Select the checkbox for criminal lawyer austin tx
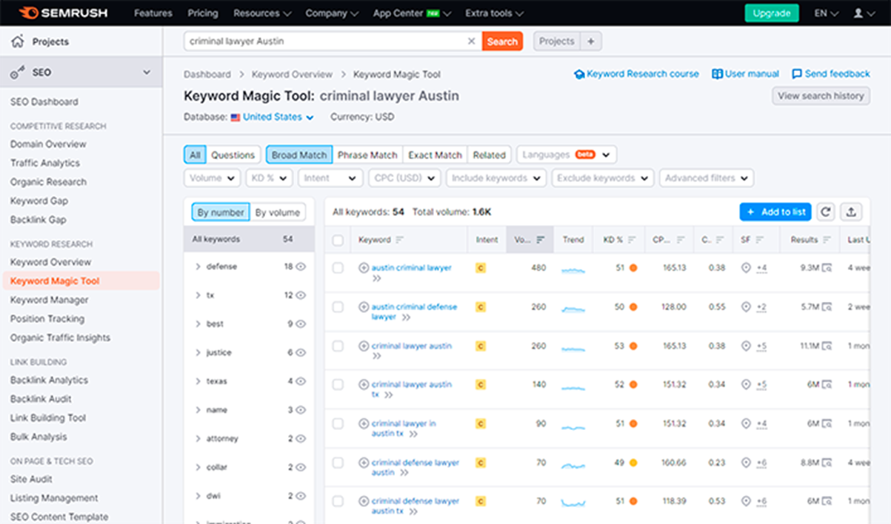 click(338, 385)
